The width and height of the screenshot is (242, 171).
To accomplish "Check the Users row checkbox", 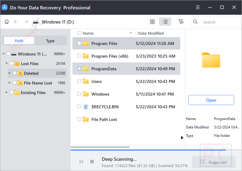I will click(79, 81).
